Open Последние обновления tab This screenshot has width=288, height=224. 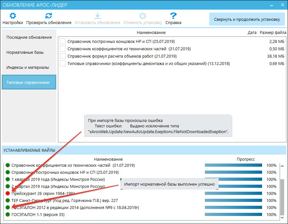29,37
